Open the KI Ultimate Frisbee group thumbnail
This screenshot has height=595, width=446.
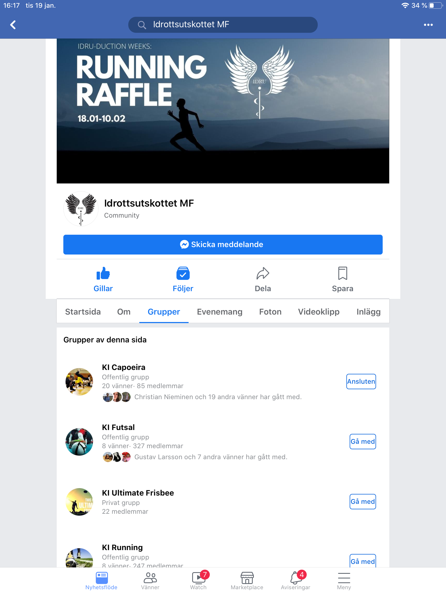(79, 502)
